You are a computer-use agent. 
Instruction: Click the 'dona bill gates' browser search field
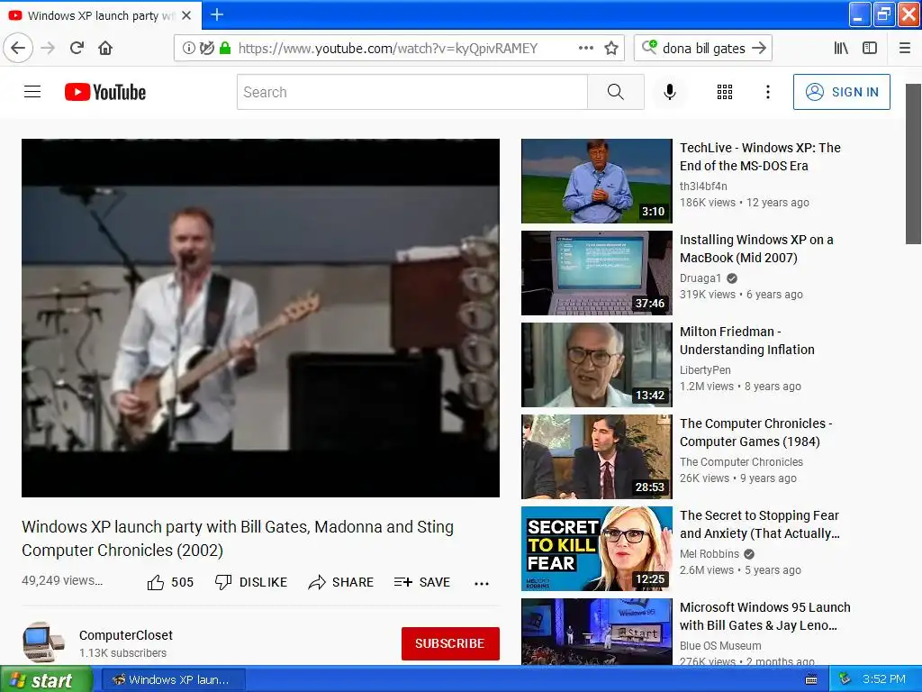(703, 48)
